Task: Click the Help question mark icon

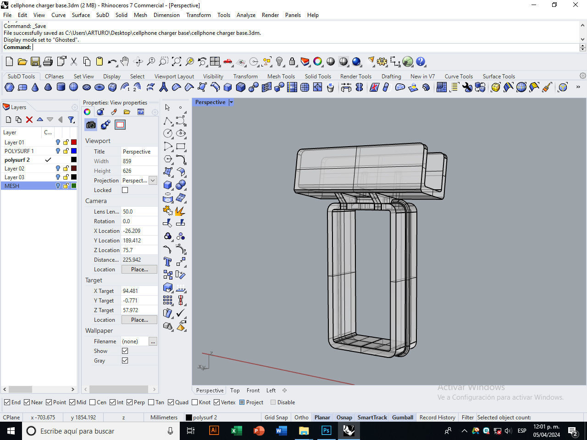Action: pos(421,61)
